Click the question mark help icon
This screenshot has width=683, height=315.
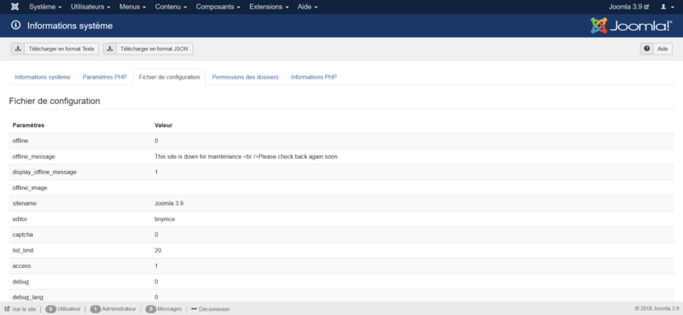pos(647,49)
